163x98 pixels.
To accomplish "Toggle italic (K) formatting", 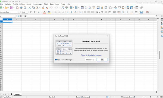I will (x=35, y=12).
